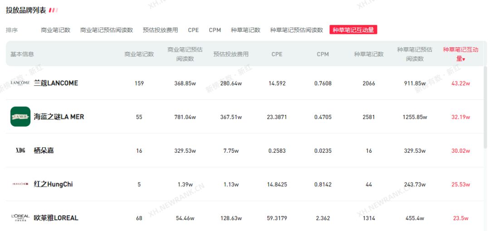Screen dimensions: 490x231
Task: Open the 栖朵嘉 brand name
Action: (44, 151)
